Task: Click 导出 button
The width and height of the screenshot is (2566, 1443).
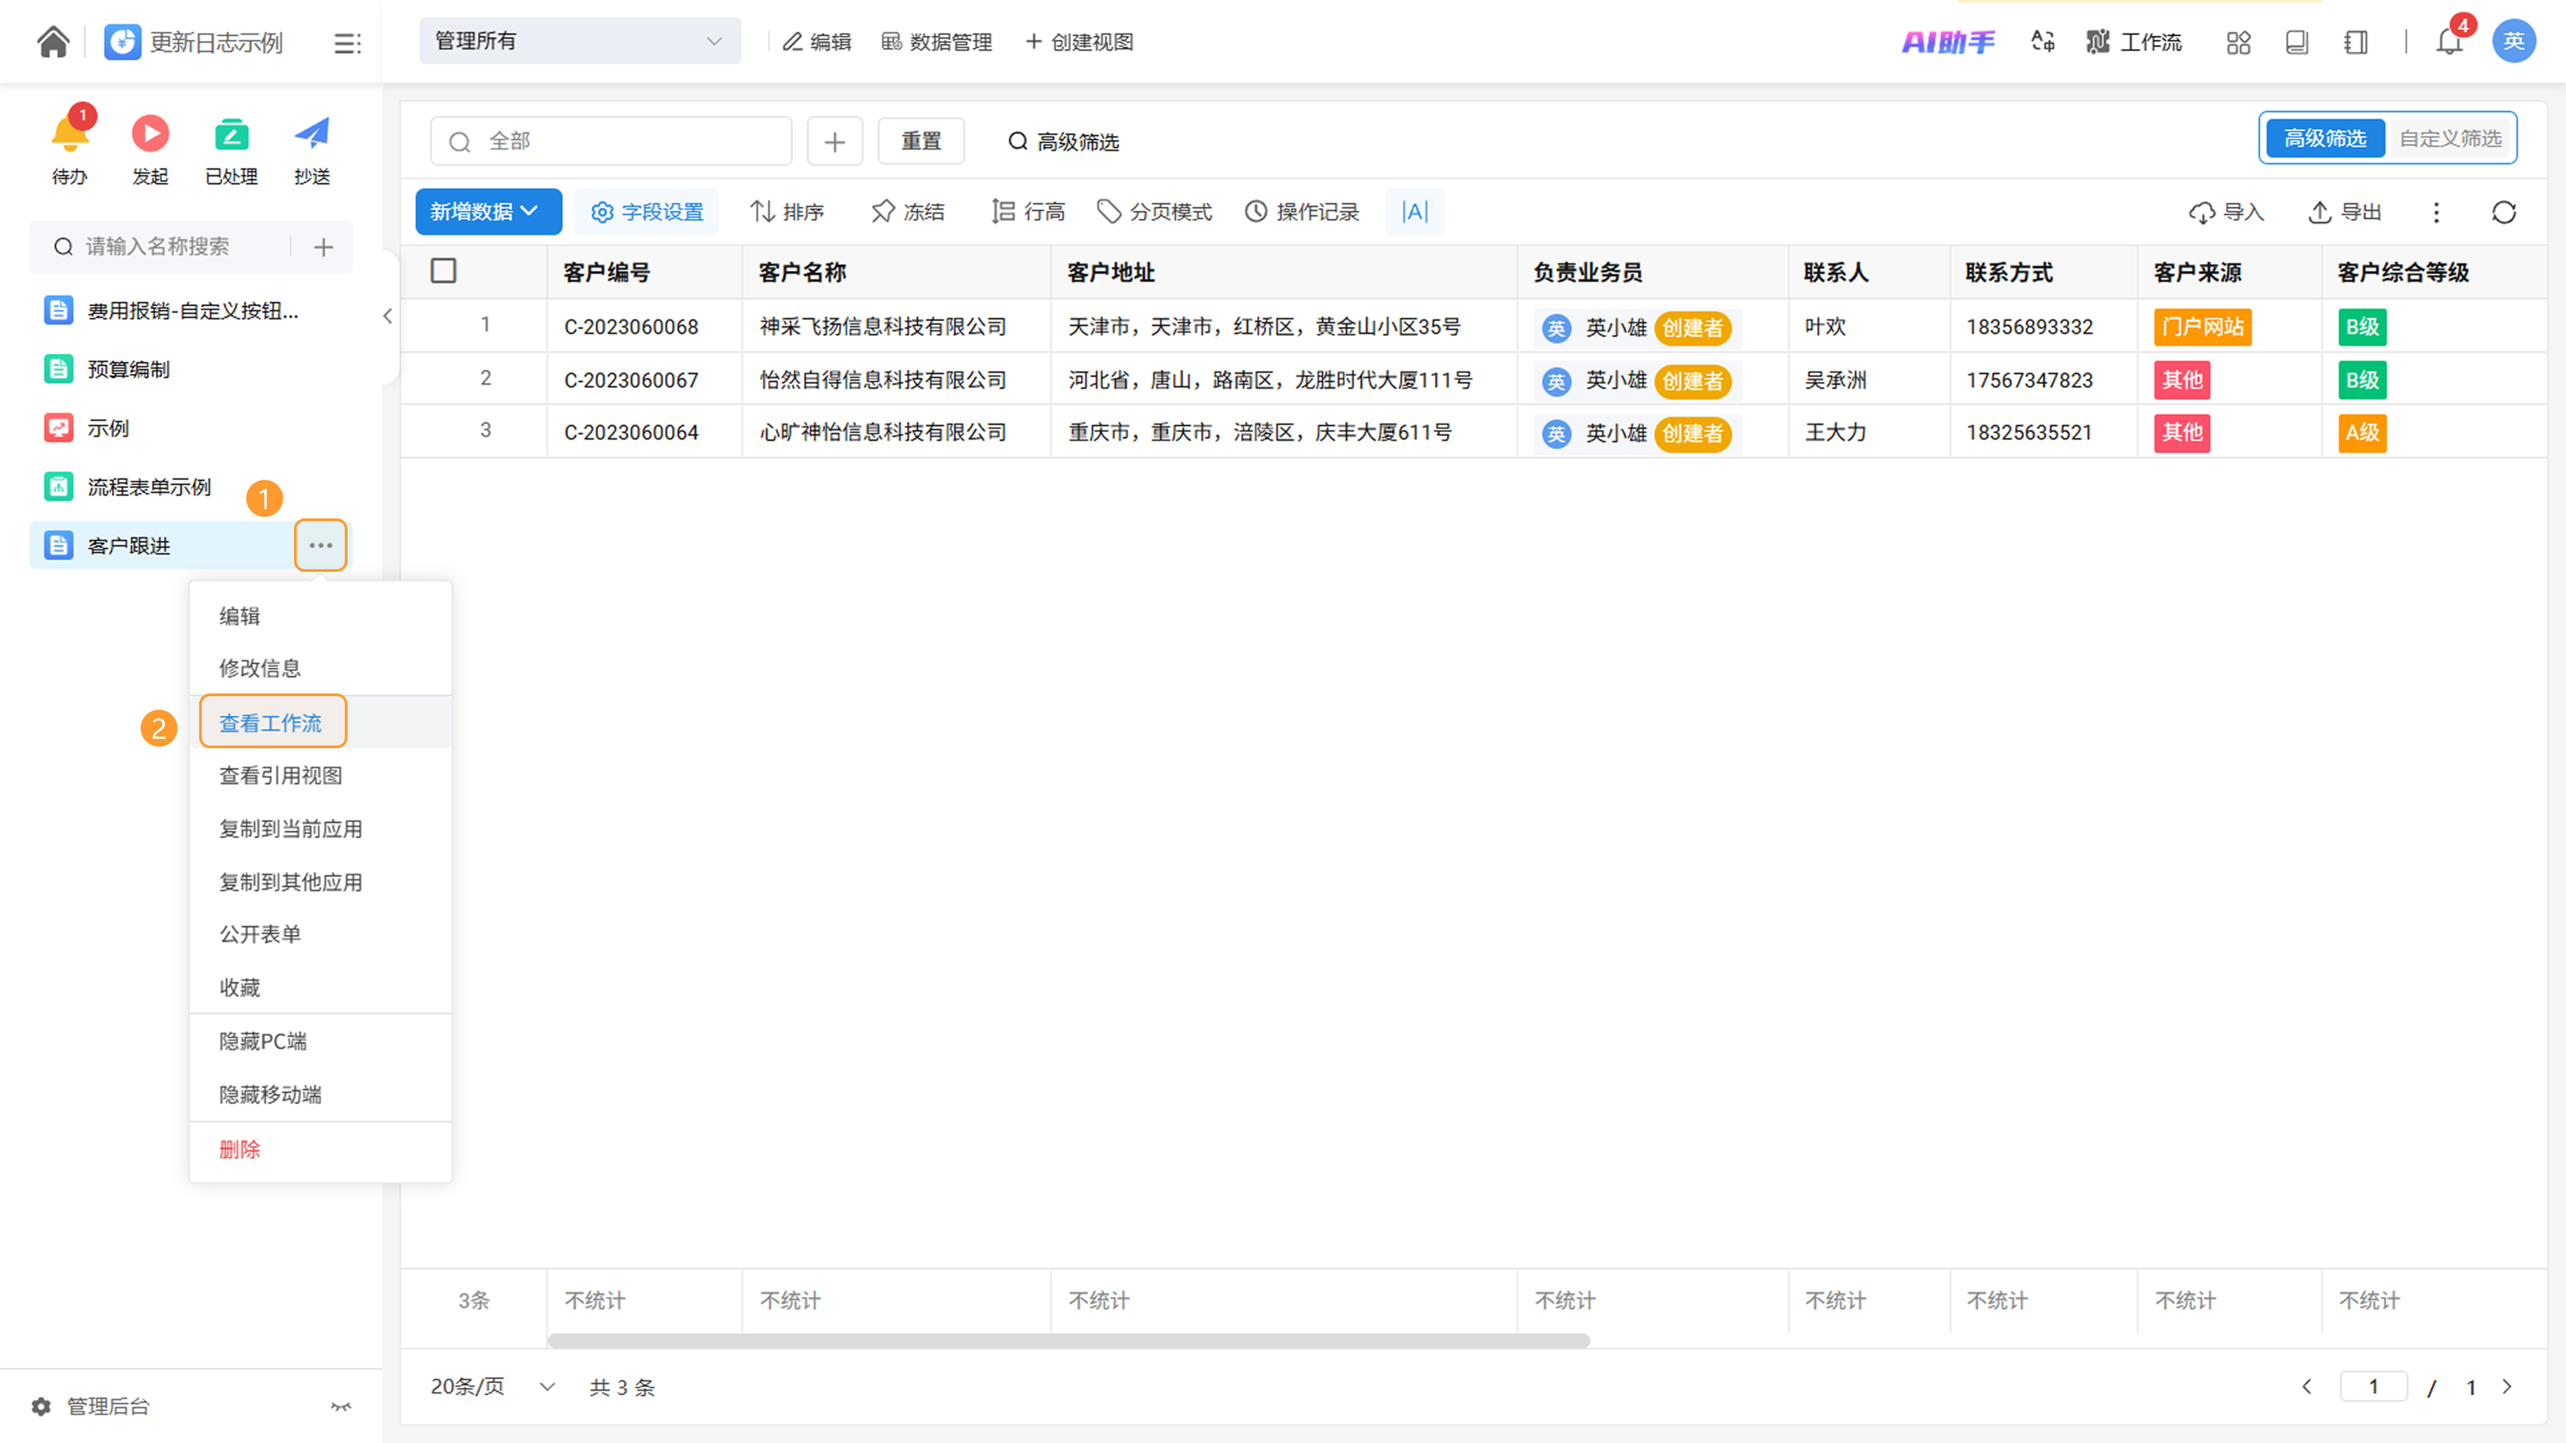Action: pyautogui.click(x=2345, y=212)
